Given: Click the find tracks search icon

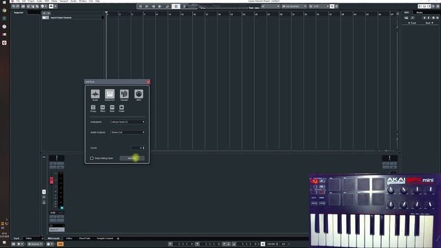Looking at the screenshot, I should 48,13.
